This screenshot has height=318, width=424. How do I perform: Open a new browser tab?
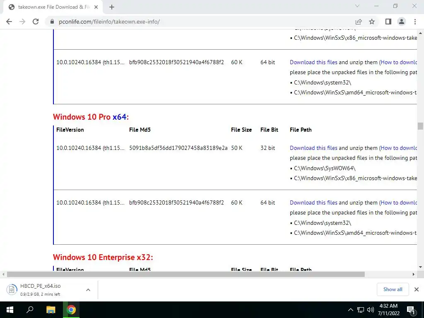point(112,7)
